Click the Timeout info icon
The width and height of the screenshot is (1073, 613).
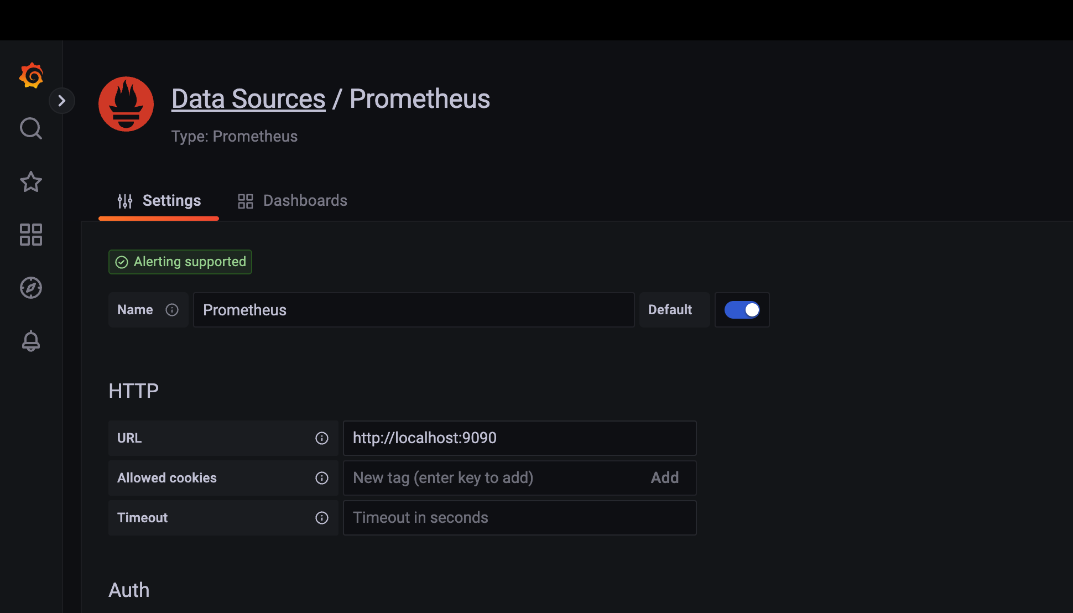tap(322, 518)
